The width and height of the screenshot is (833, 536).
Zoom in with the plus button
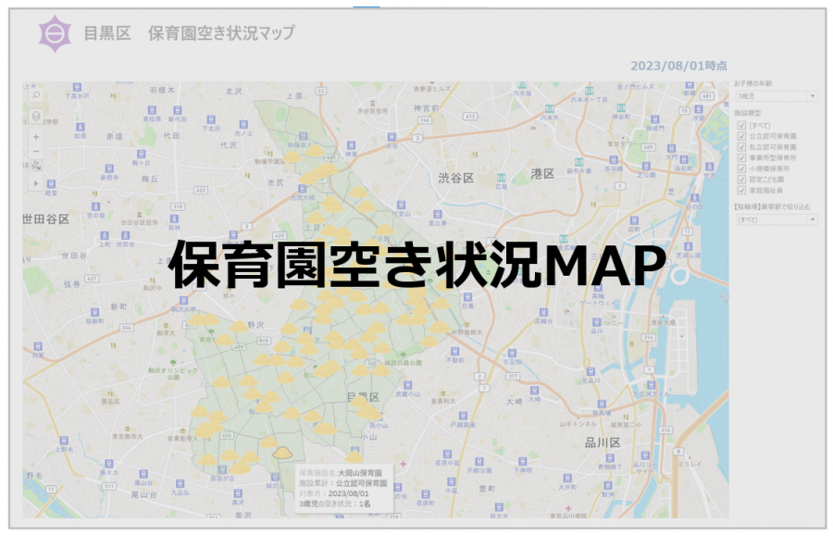[36, 137]
